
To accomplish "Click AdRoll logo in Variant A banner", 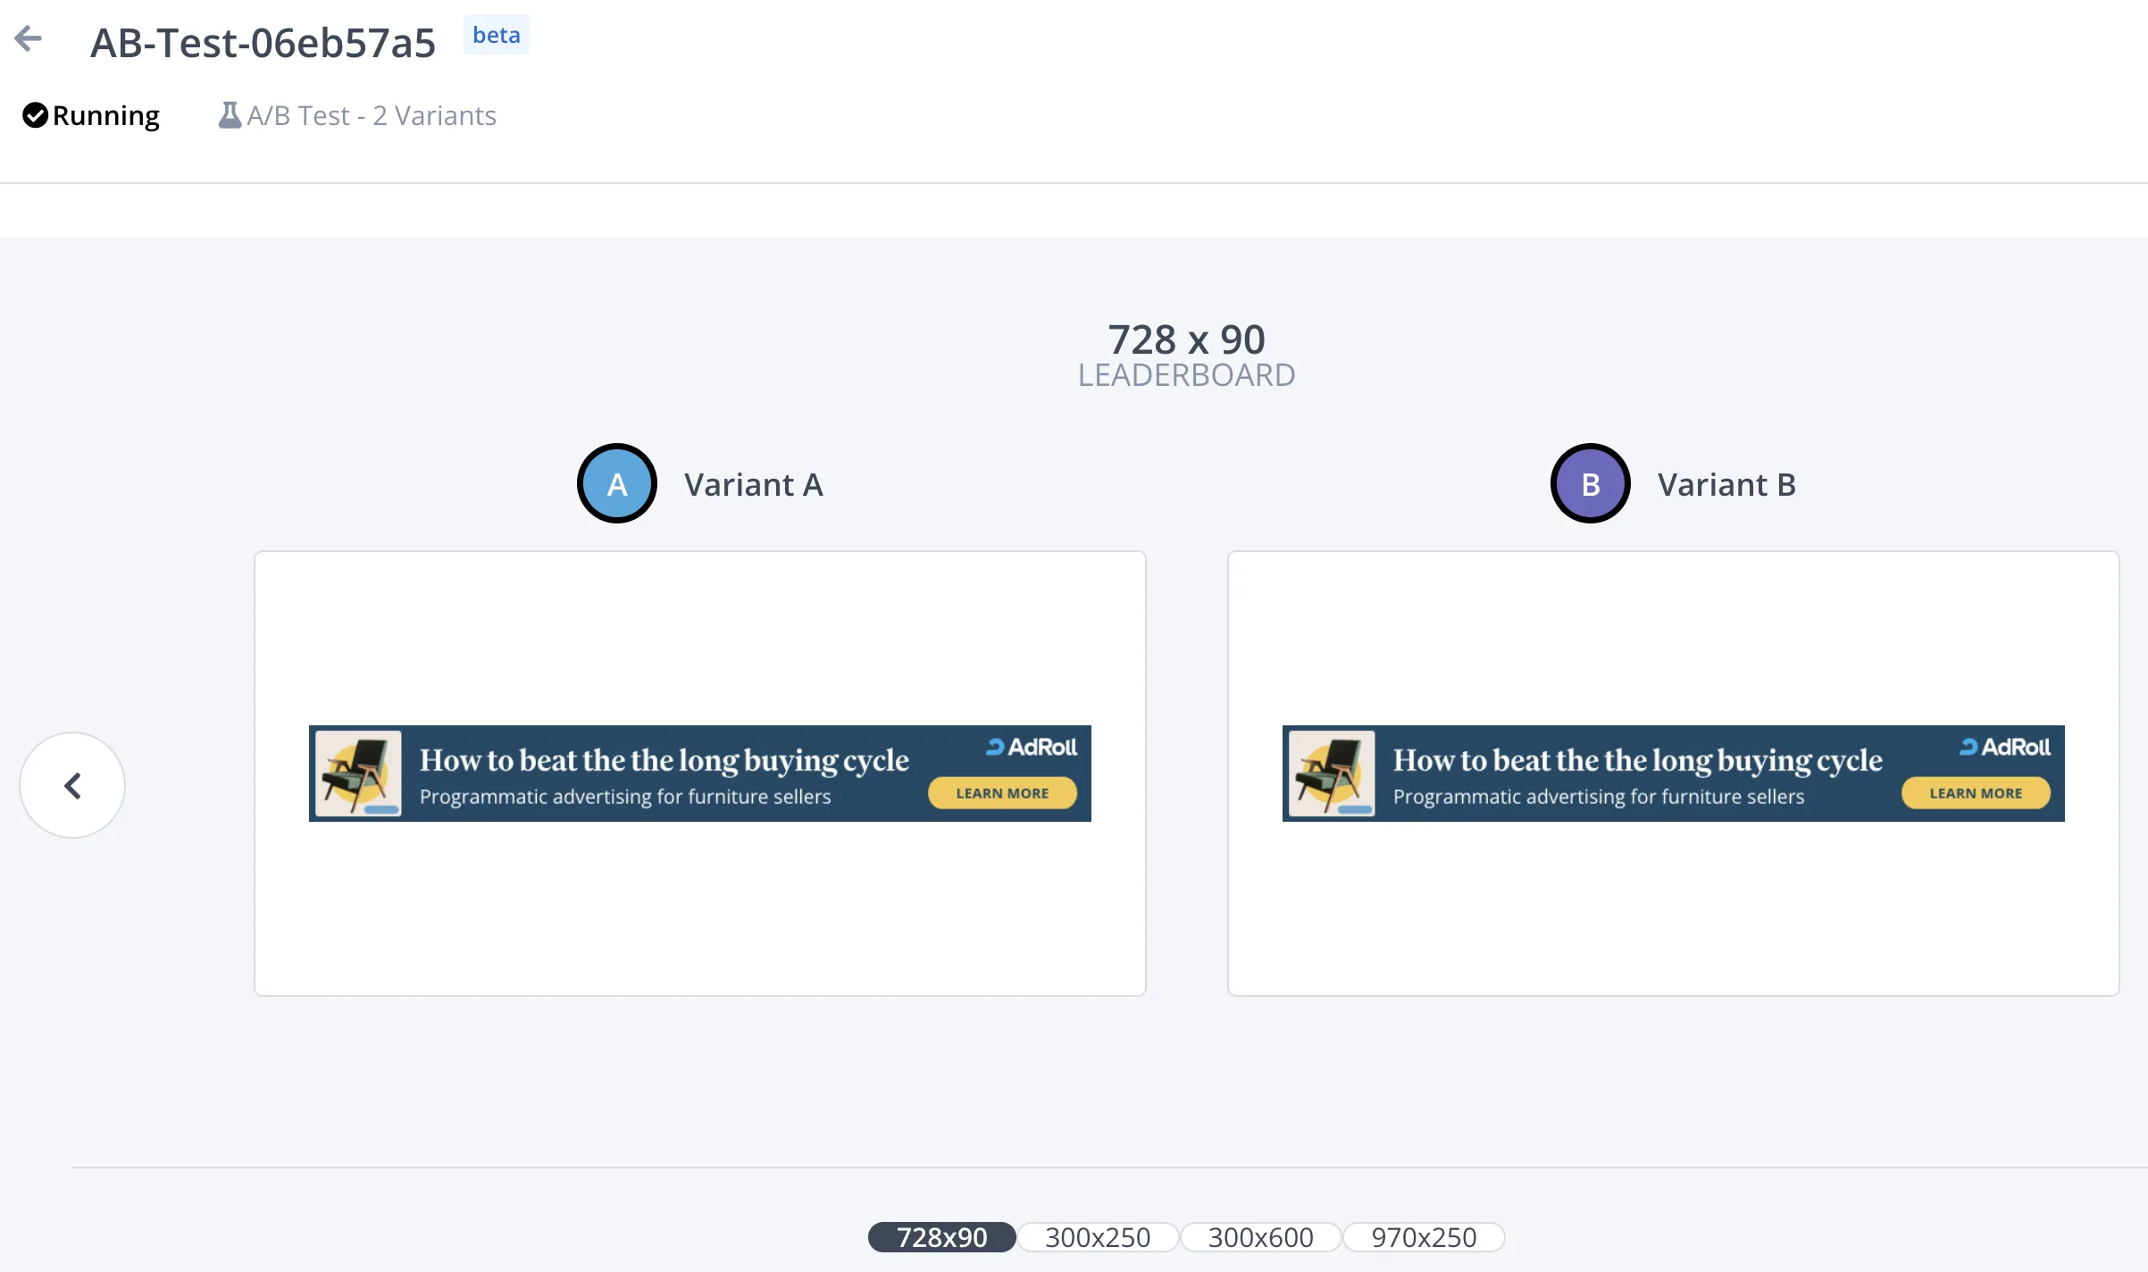I will tap(1032, 747).
